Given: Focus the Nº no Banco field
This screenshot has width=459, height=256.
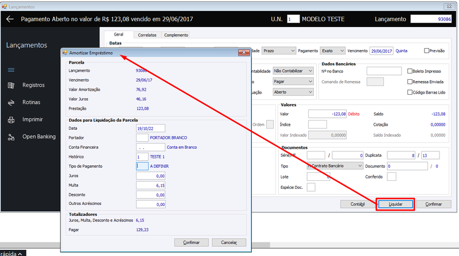Looking at the screenshot, I should point(384,71).
